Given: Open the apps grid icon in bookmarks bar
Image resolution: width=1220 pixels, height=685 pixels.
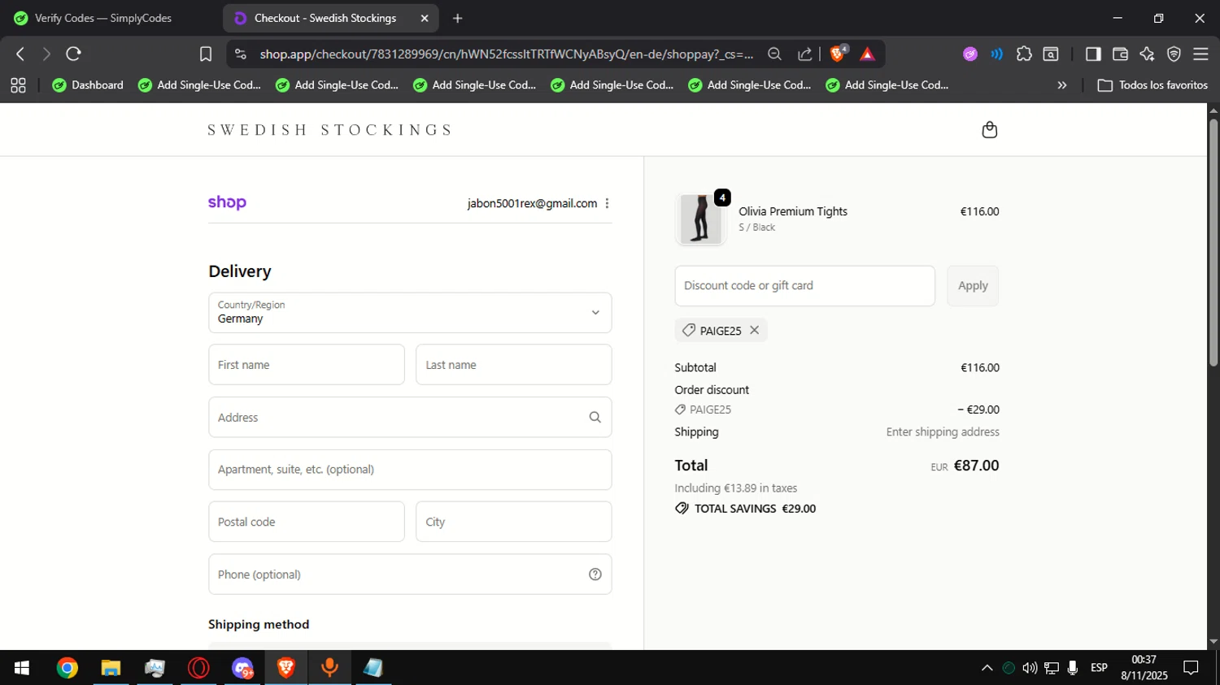Looking at the screenshot, I should click(x=18, y=85).
